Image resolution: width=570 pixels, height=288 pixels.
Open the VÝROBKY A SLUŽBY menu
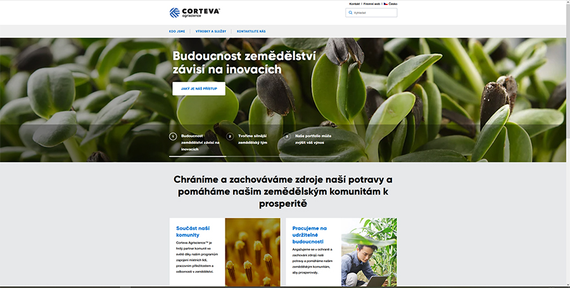coord(211,32)
